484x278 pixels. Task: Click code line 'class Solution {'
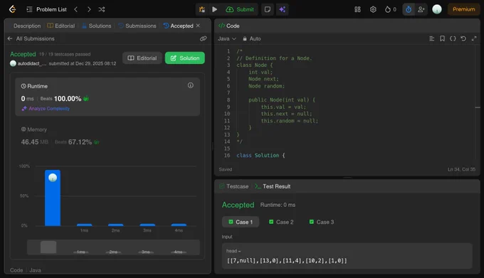261,155
